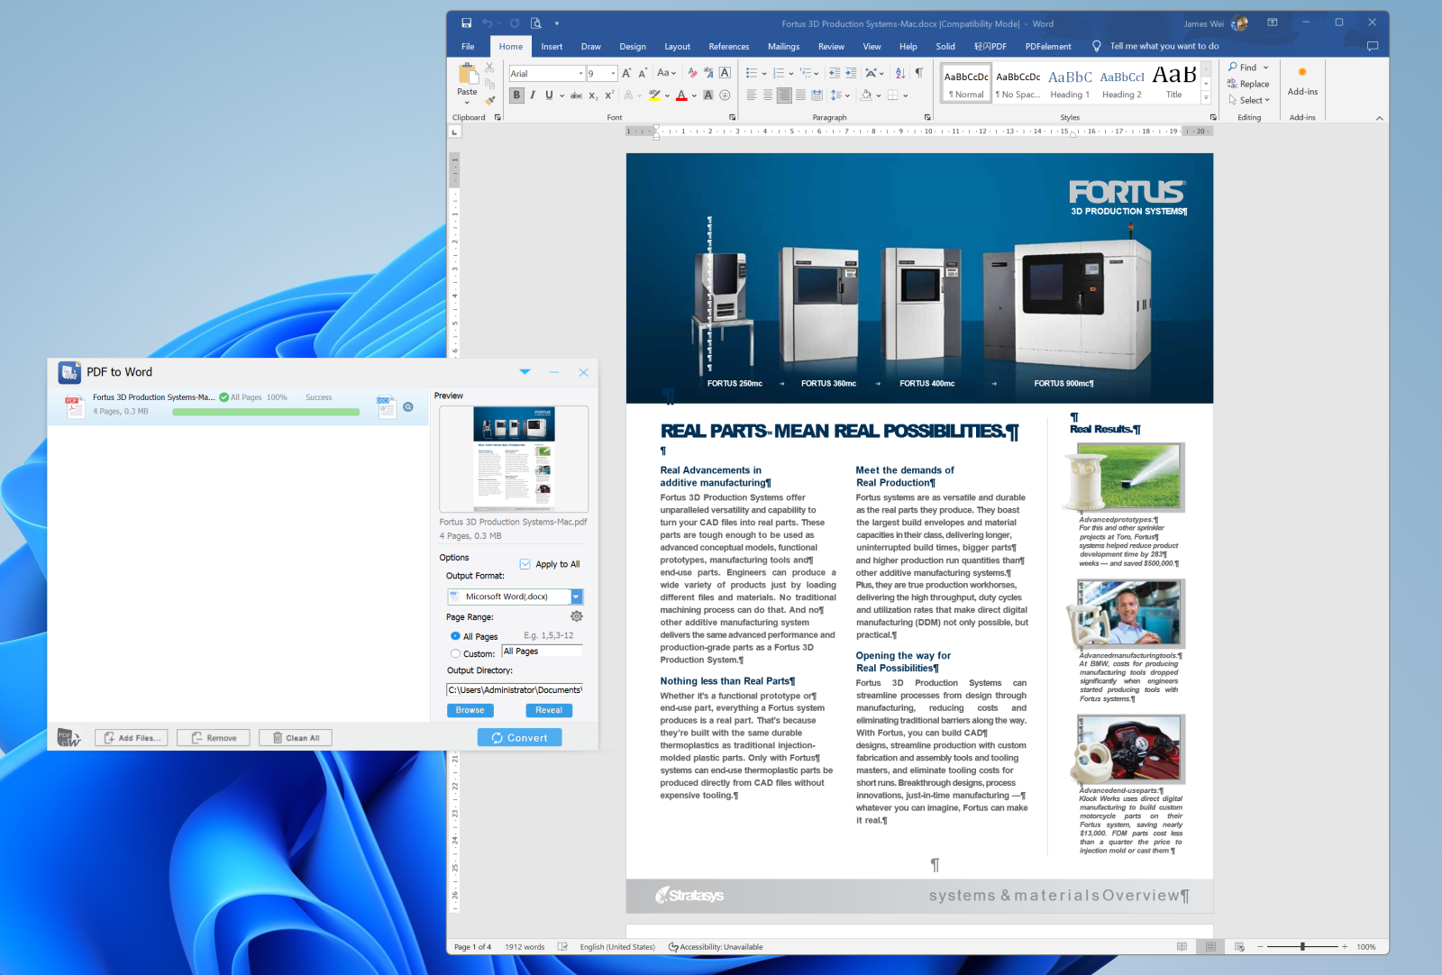Image resolution: width=1442 pixels, height=975 pixels.
Task: Open the PDFelement ribbon tab
Action: click(x=1048, y=46)
